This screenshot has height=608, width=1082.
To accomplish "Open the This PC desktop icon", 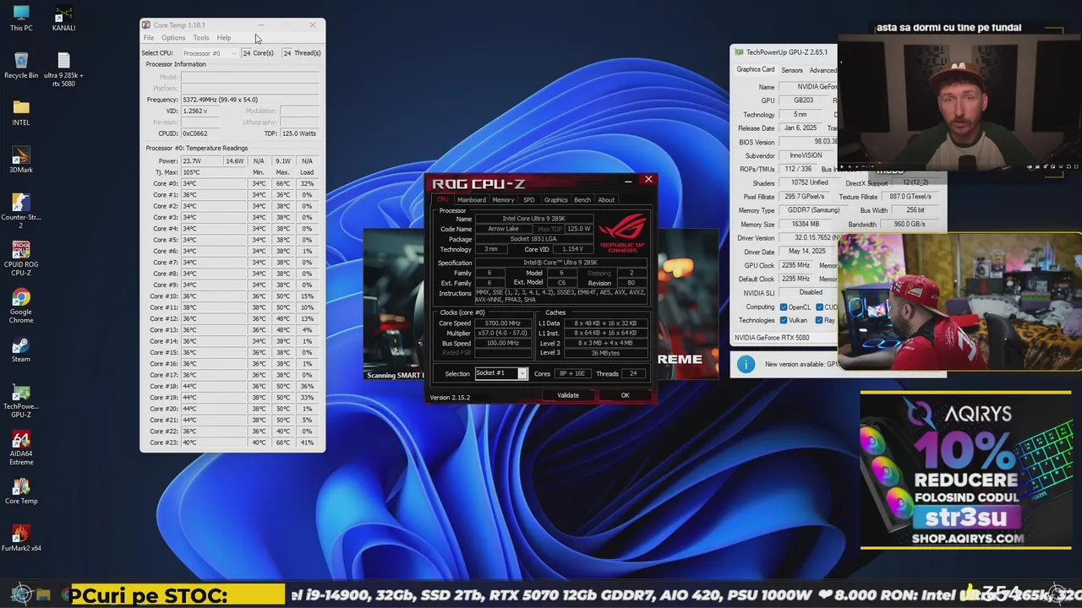I will [21, 18].
